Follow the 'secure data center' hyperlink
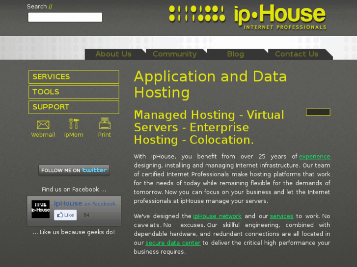 (x=173, y=243)
